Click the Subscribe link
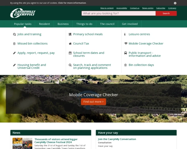 (x=161, y=8)
